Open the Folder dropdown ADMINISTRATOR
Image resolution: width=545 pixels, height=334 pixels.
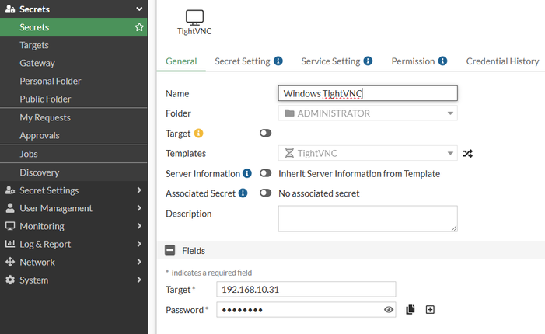coord(368,113)
